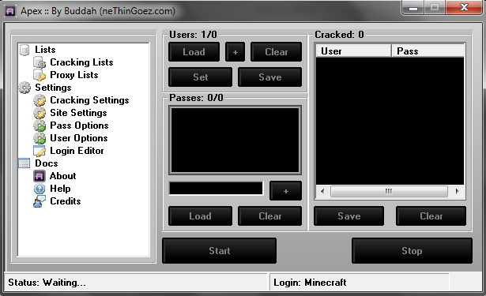Start the cracking process
486x296 pixels.
click(x=219, y=251)
